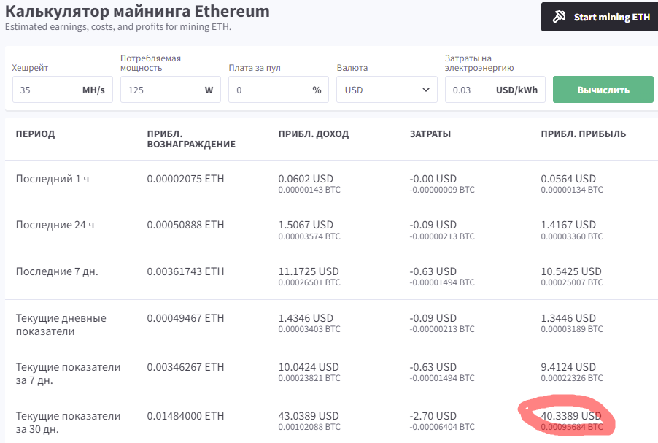Click the Калькулятор майнинга Ethereum heading
This screenshot has width=658, height=443.
pos(137,12)
